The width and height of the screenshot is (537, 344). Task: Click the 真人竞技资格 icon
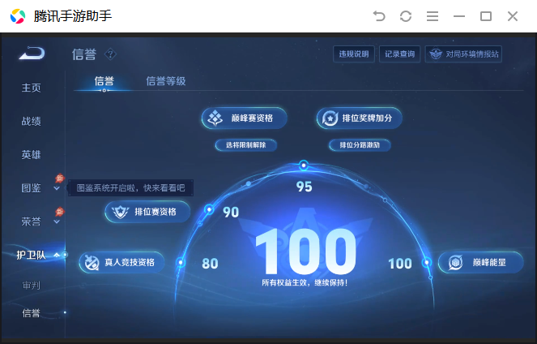(92, 263)
